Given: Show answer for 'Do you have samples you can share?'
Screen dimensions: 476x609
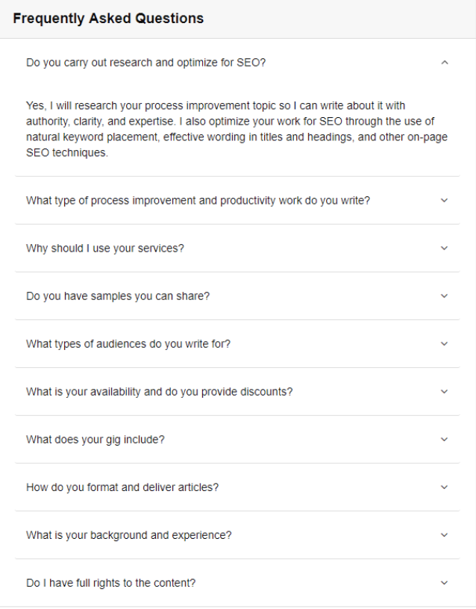Looking at the screenshot, I should point(118,296).
